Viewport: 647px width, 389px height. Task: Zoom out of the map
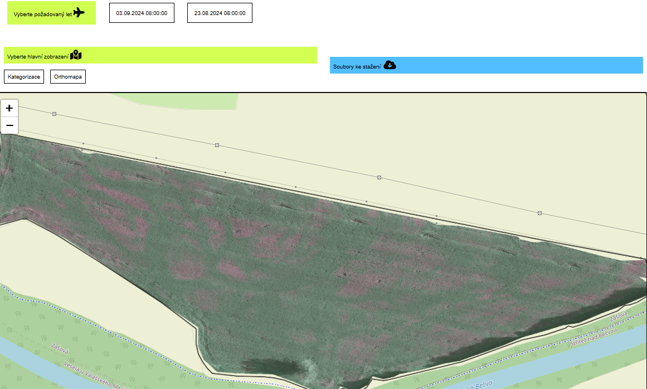click(x=9, y=125)
